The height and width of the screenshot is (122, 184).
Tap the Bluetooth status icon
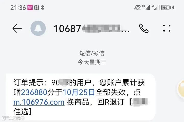point(42,8)
